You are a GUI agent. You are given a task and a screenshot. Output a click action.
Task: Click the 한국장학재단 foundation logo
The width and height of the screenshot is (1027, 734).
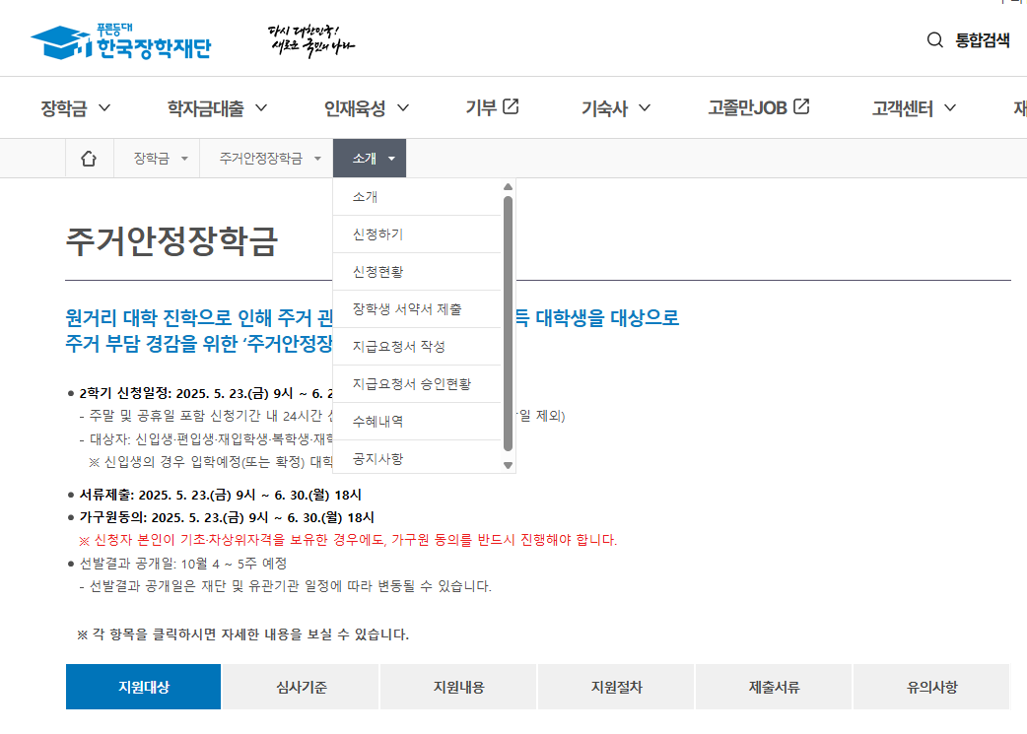[x=118, y=39]
